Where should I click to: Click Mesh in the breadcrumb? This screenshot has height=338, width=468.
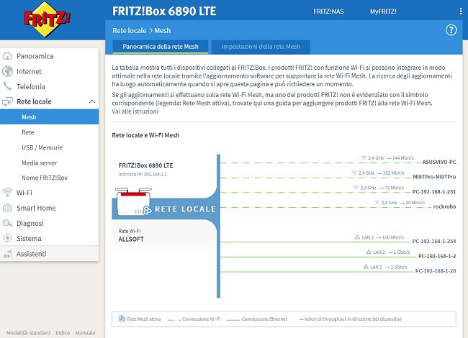click(163, 31)
